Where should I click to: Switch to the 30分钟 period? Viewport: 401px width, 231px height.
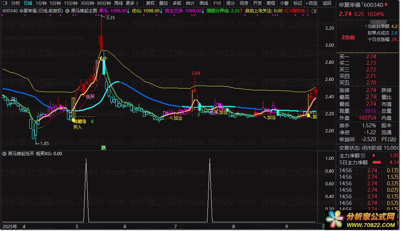(x=87, y=3)
